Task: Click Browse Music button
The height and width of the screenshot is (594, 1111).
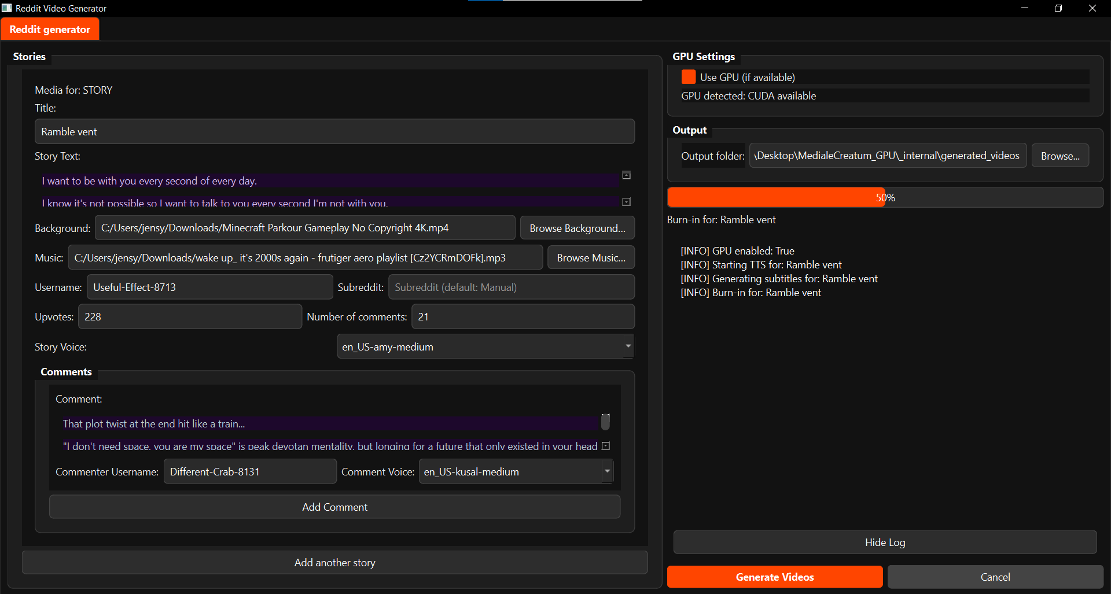Action: click(591, 257)
